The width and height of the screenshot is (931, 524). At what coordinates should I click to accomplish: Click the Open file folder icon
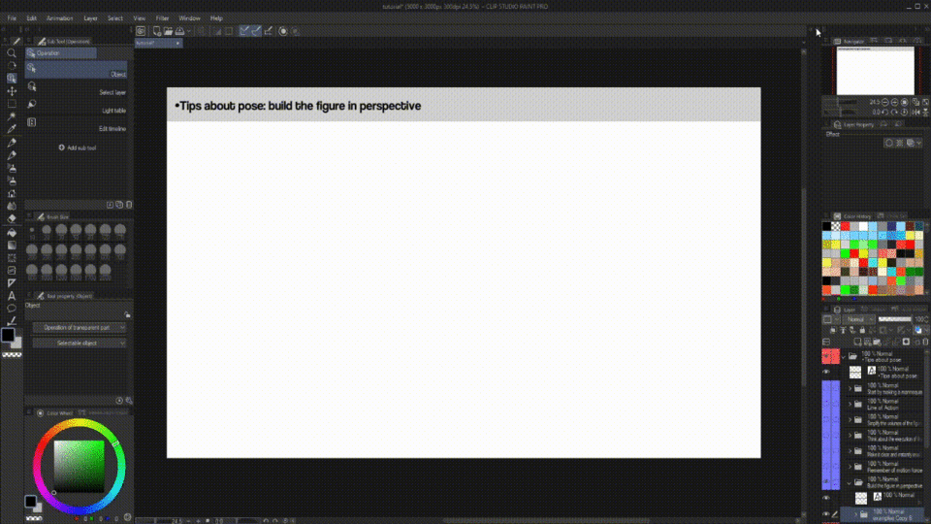pos(169,31)
